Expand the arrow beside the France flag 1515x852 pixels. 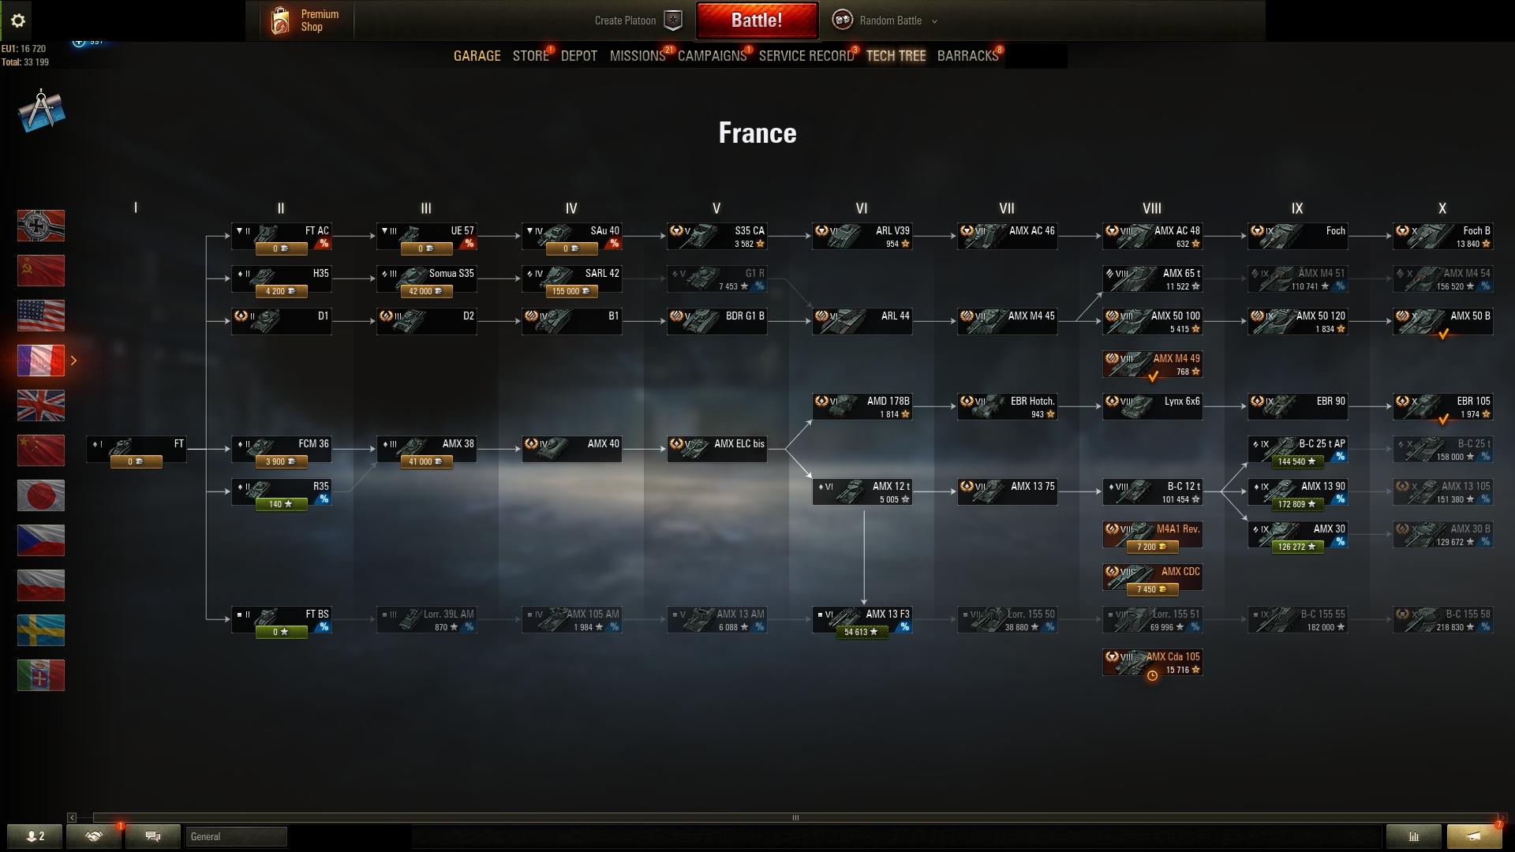(74, 361)
